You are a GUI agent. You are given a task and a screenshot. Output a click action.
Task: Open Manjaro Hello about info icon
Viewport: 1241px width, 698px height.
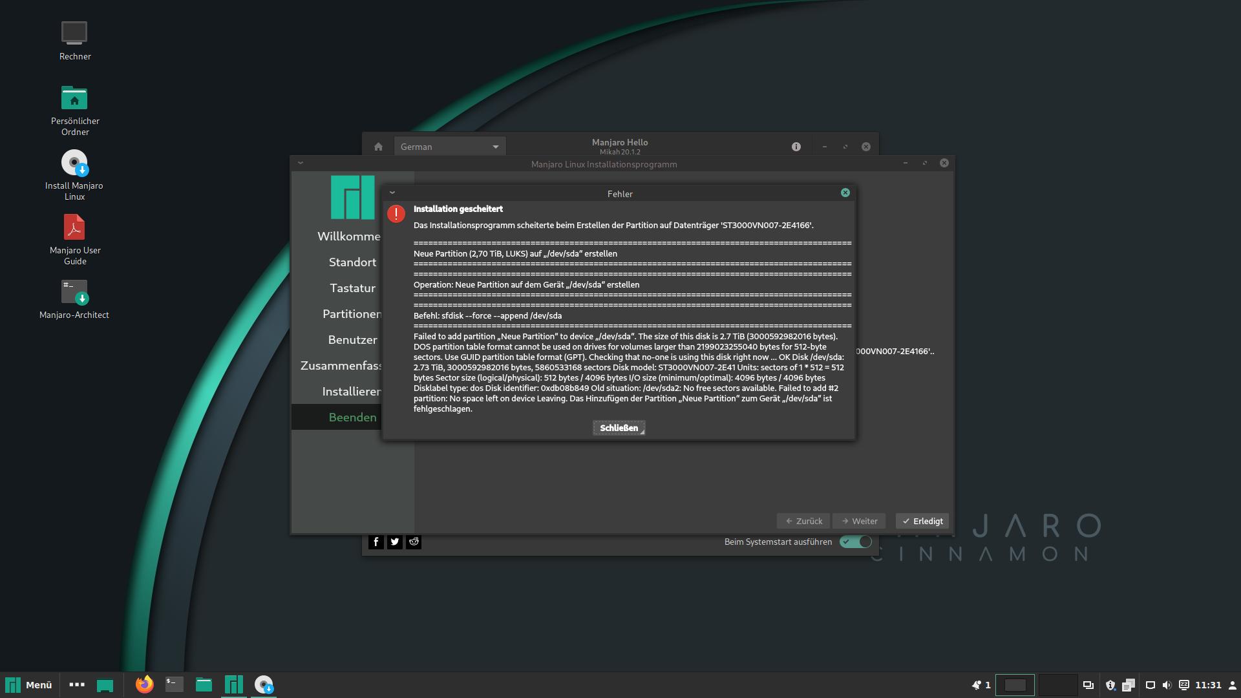pos(796,147)
